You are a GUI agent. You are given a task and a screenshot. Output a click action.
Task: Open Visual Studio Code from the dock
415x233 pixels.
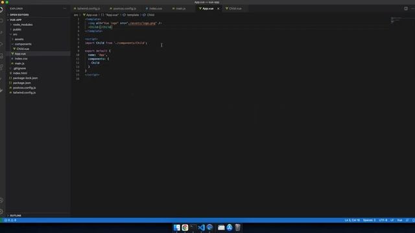[202, 227]
